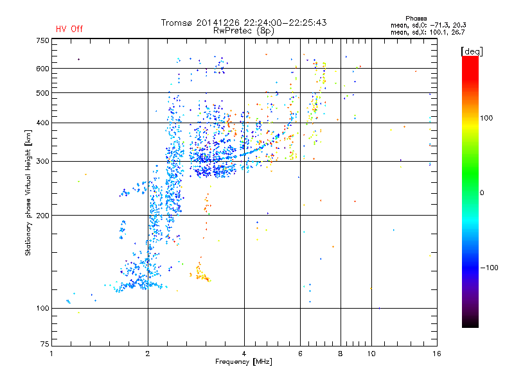Click the 'Stationary phase Virtual Height [km]' axis title
This screenshot has width=514, height=385.
point(28,193)
